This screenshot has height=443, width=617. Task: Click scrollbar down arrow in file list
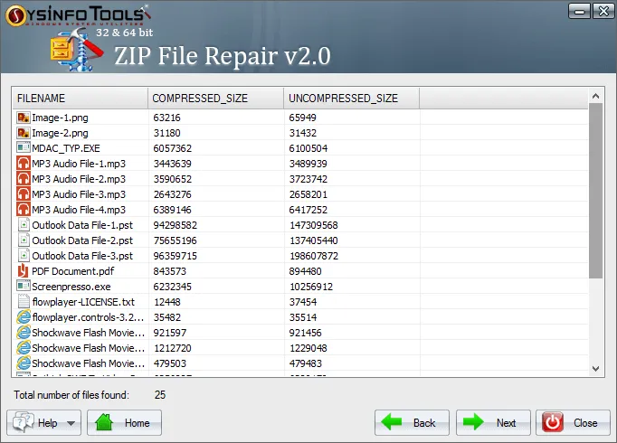tap(596, 369)
